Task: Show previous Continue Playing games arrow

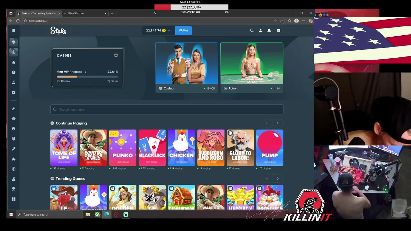Action: pos(267,123)
